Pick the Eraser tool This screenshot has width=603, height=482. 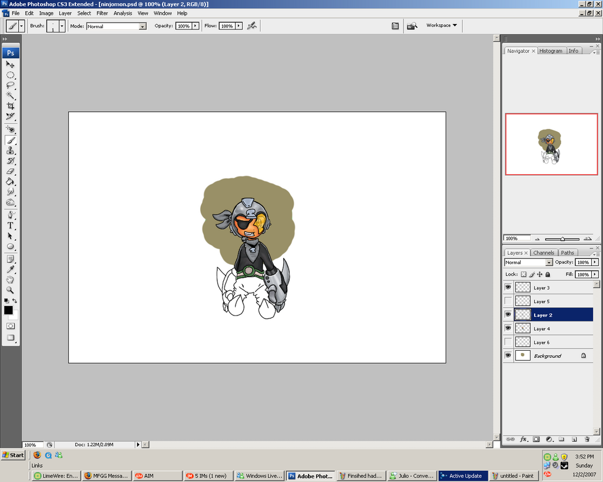(11, 171)
